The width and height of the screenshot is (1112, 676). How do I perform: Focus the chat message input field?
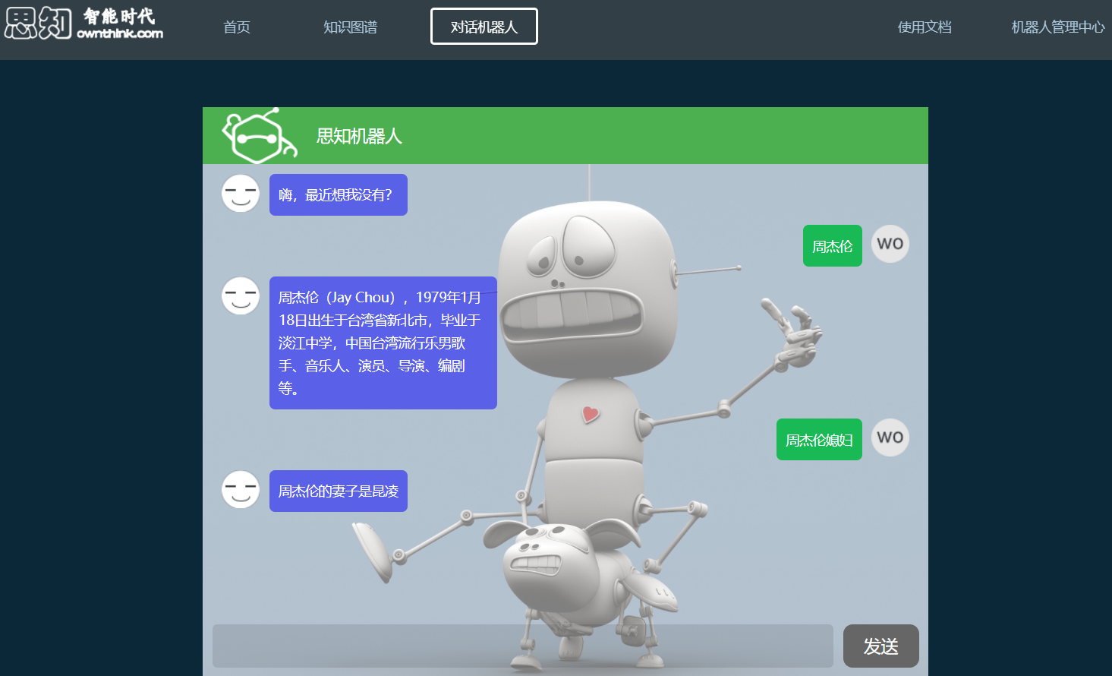pyautogui.click(x=523, y=646)
